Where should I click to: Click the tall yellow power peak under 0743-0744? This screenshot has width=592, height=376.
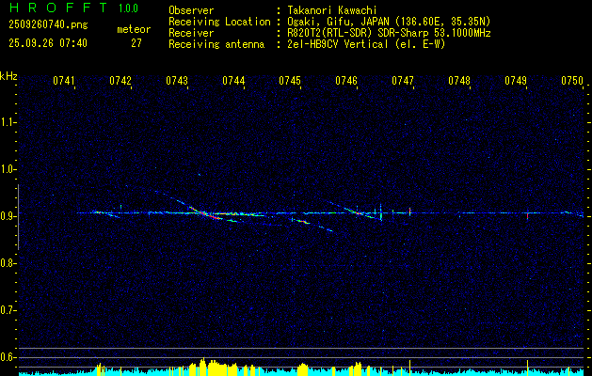pyautogui.click(x=203, y=367)
